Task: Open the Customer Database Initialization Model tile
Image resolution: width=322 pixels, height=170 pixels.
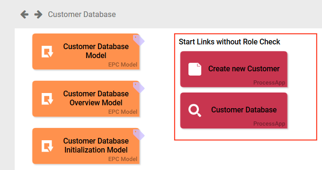Action: pos(86,146)
